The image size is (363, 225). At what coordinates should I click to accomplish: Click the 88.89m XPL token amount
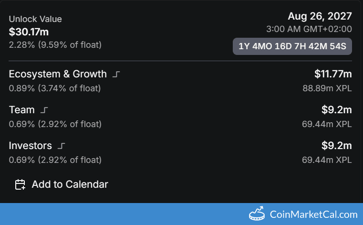click(327, 88)
